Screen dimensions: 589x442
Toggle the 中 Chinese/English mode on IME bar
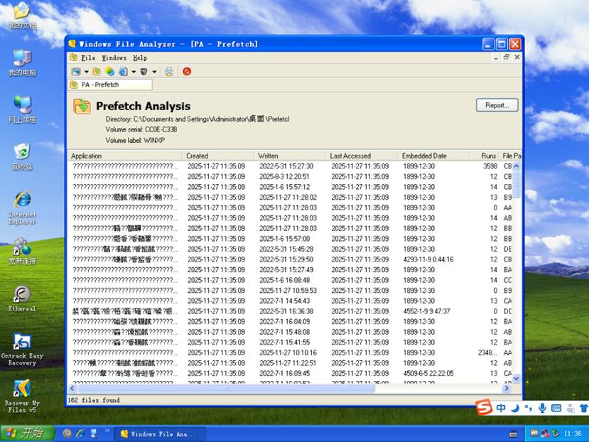point(501,408)
